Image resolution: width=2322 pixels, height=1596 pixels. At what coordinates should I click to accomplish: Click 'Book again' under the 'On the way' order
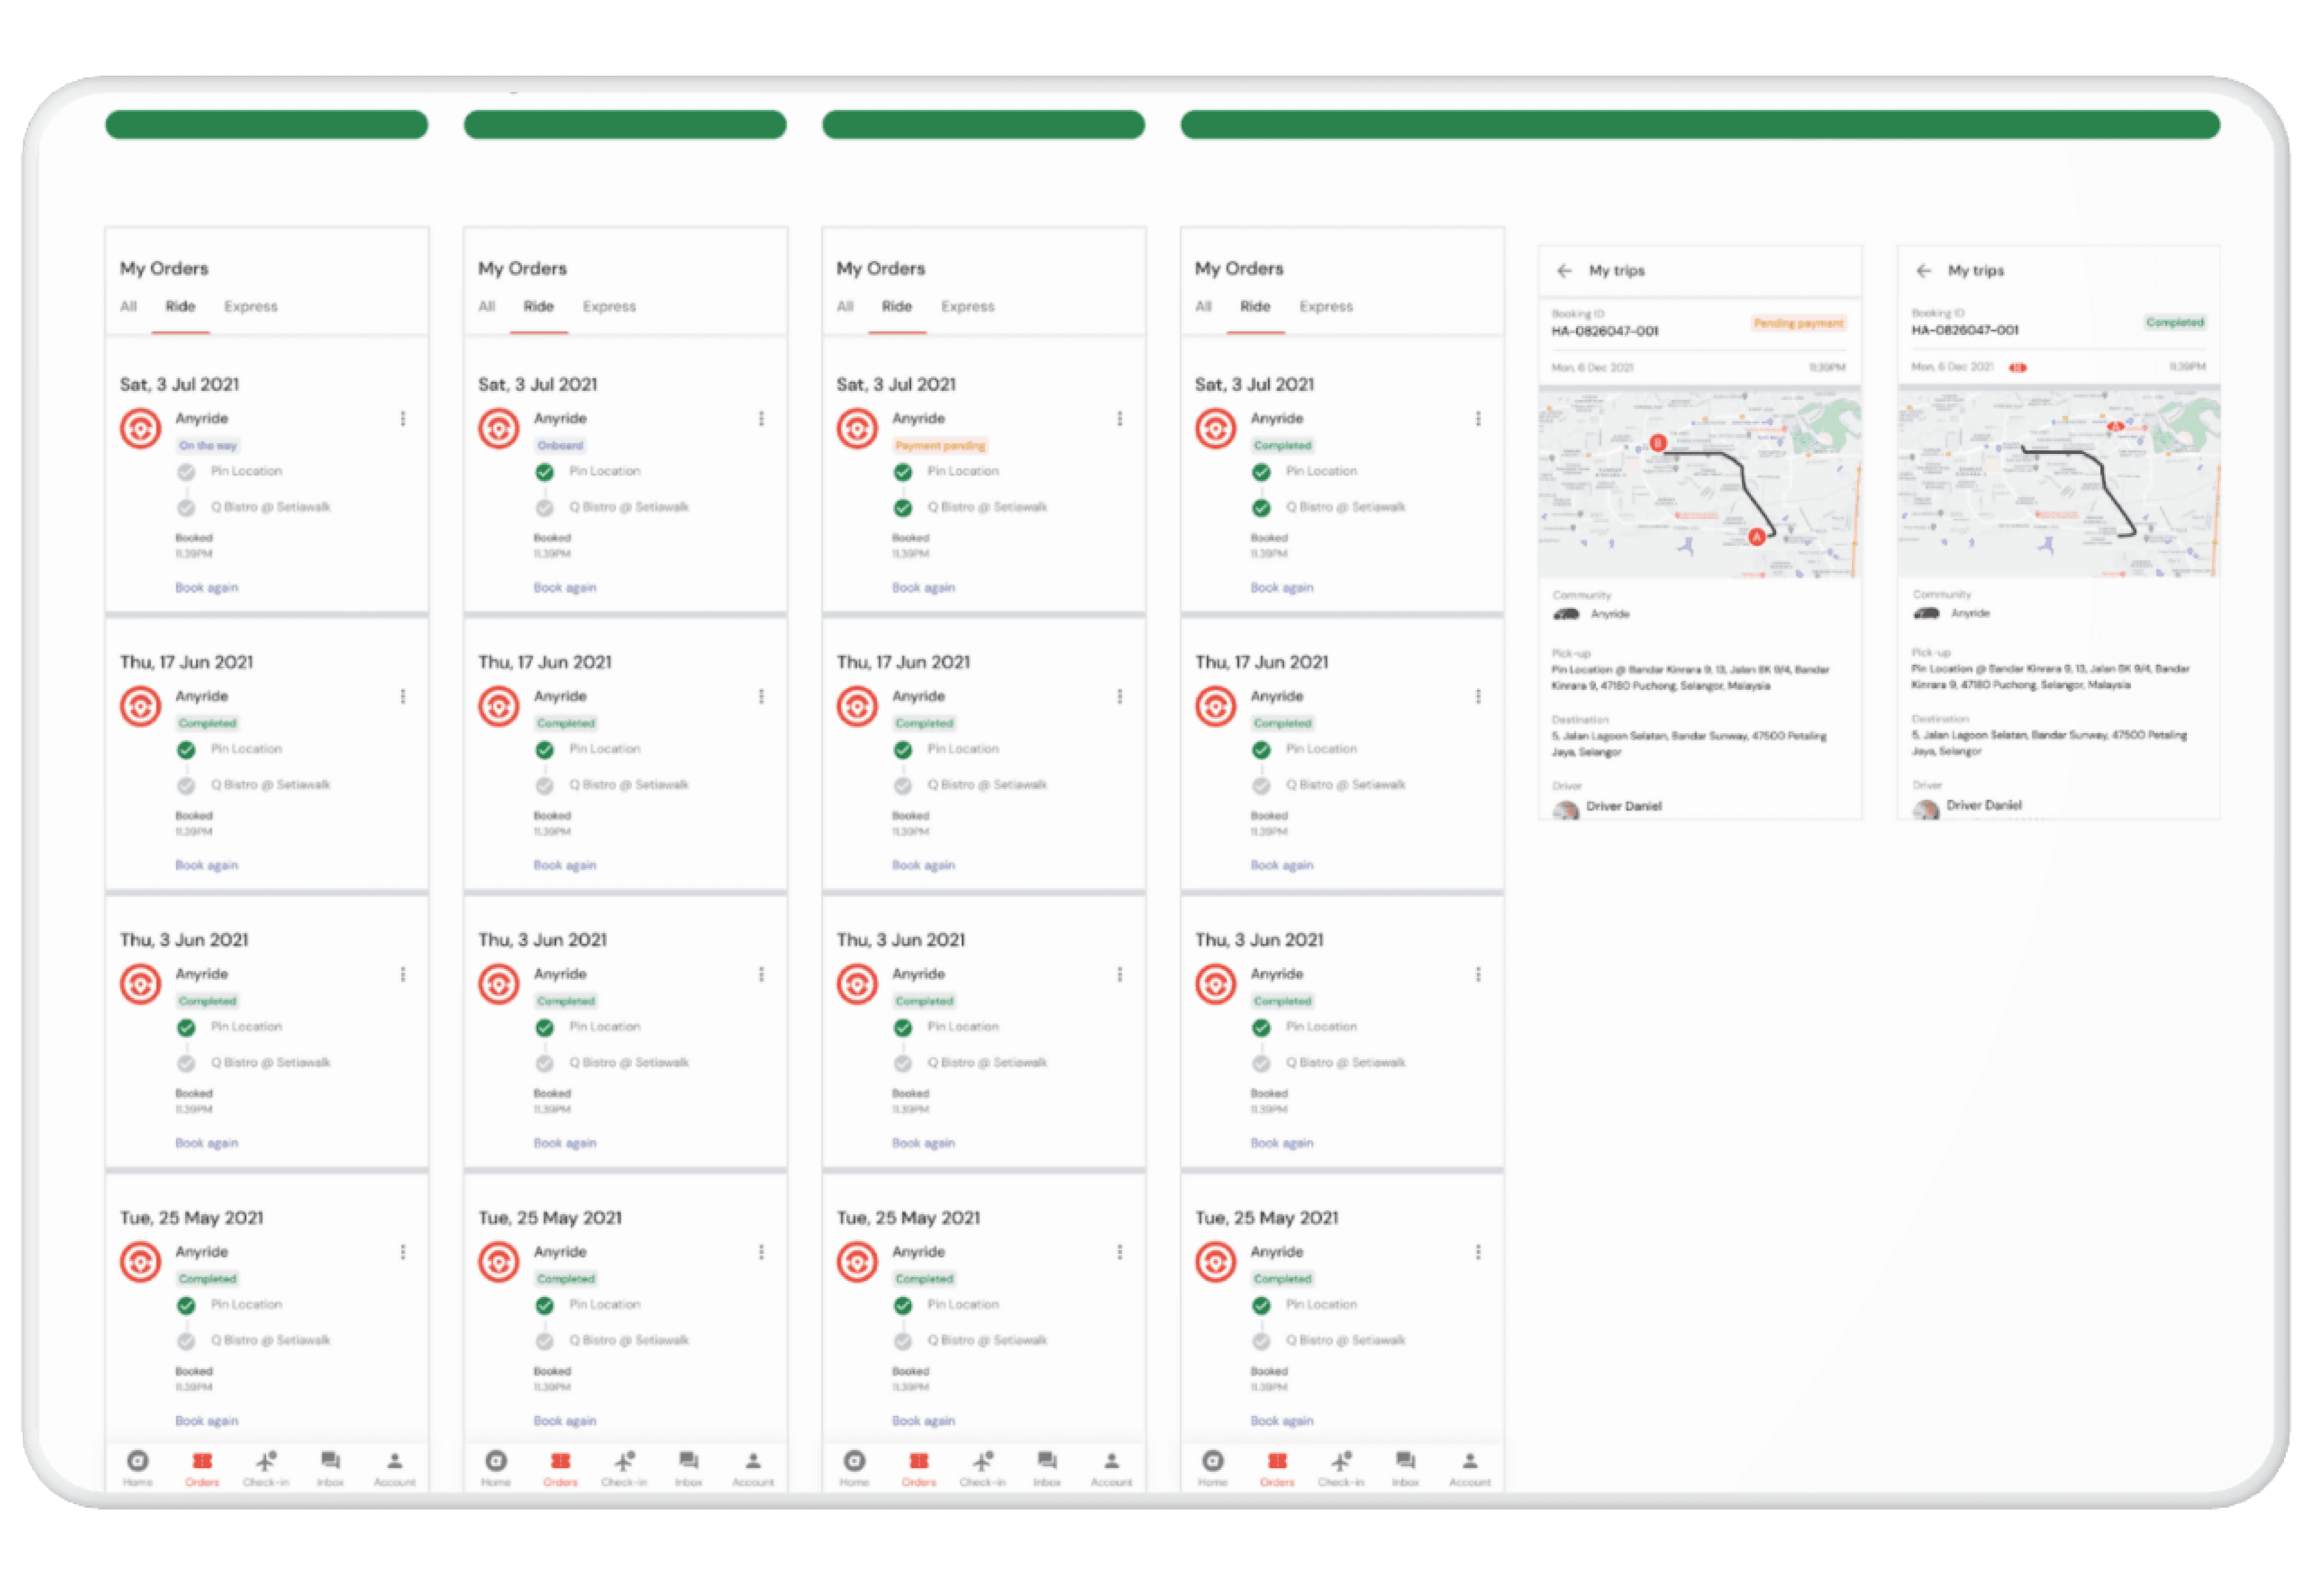click(x=207, y=588)
